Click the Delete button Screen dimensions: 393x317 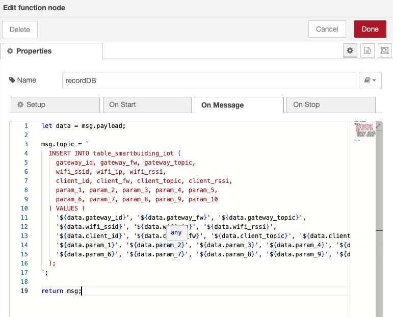pos(20,30)
